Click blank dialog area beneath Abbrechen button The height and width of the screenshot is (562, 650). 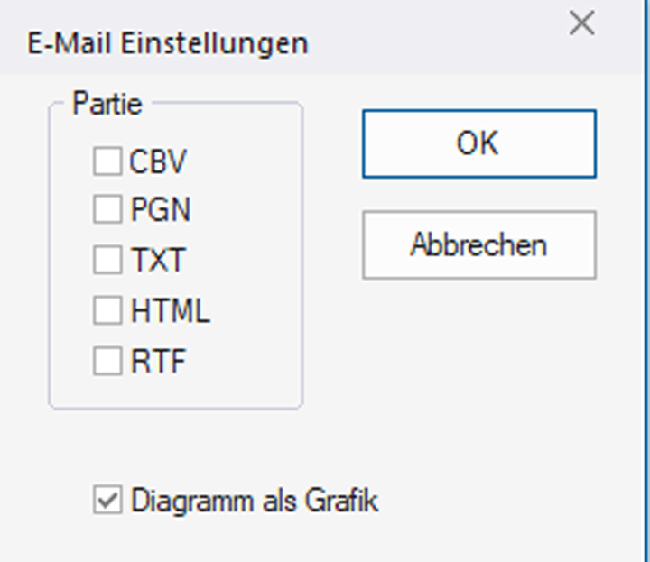click(478, 361)
